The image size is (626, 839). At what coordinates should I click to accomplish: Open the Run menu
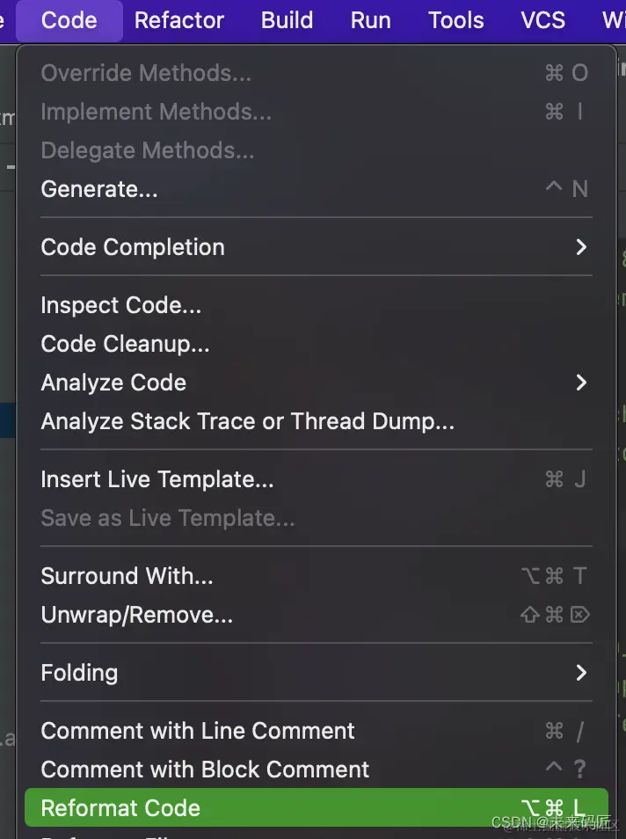370,20
